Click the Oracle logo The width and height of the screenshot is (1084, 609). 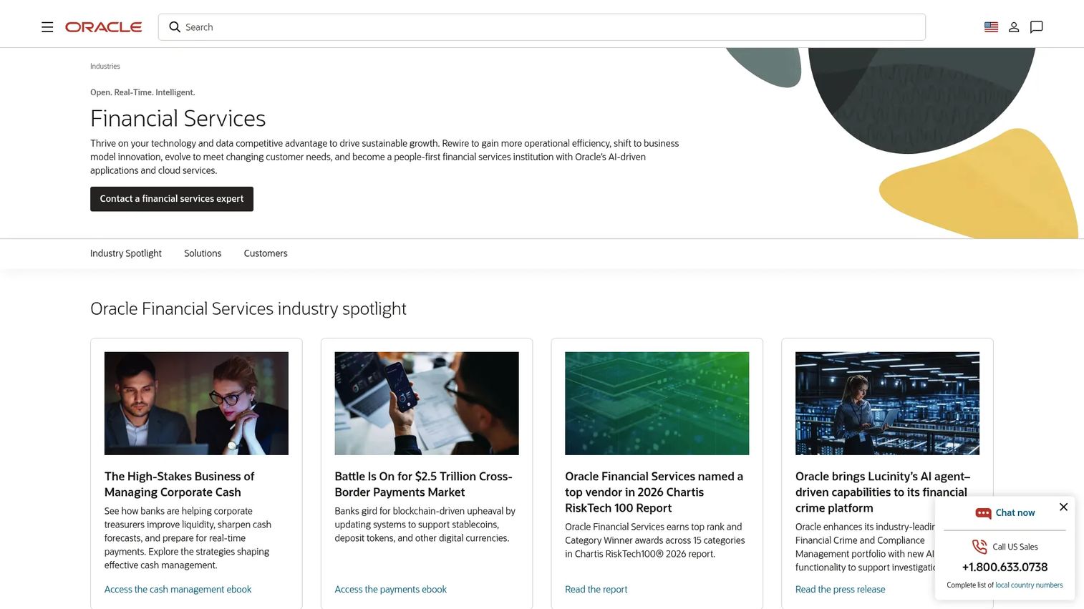point(104,27)
